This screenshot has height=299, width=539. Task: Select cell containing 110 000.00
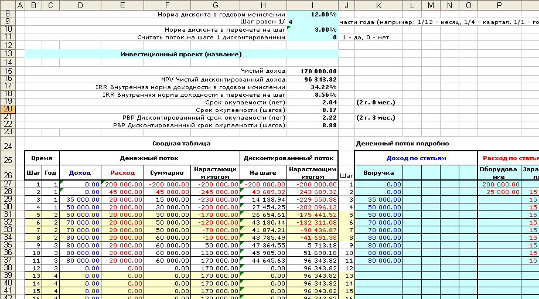pyautogui.click(x=215, y=253)
